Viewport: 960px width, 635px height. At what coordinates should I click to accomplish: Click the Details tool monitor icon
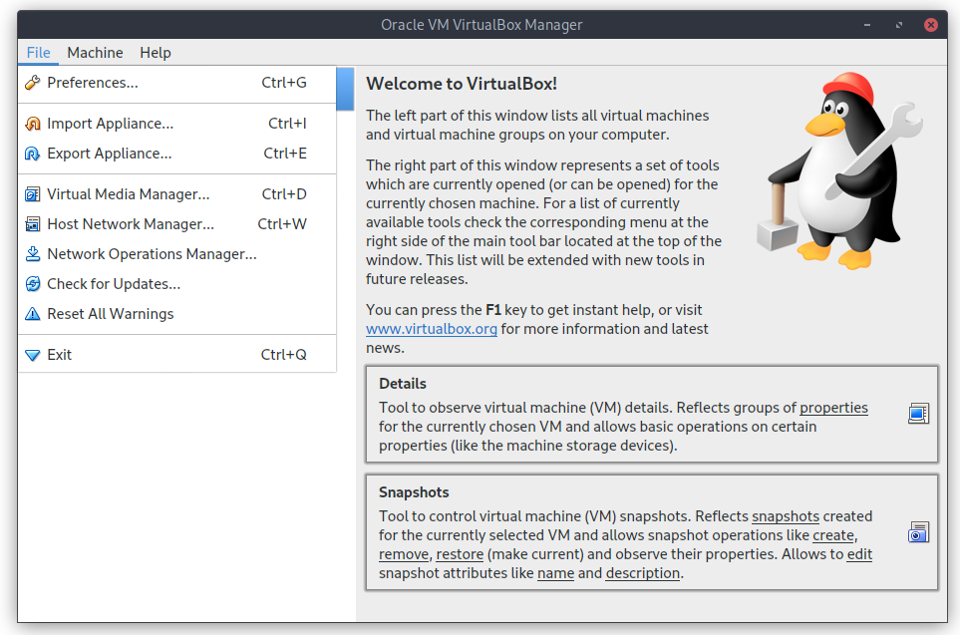[x=918, y=414]
